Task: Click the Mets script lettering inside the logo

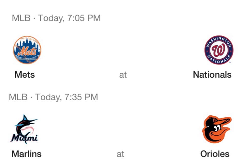Action: click(27, 51)
